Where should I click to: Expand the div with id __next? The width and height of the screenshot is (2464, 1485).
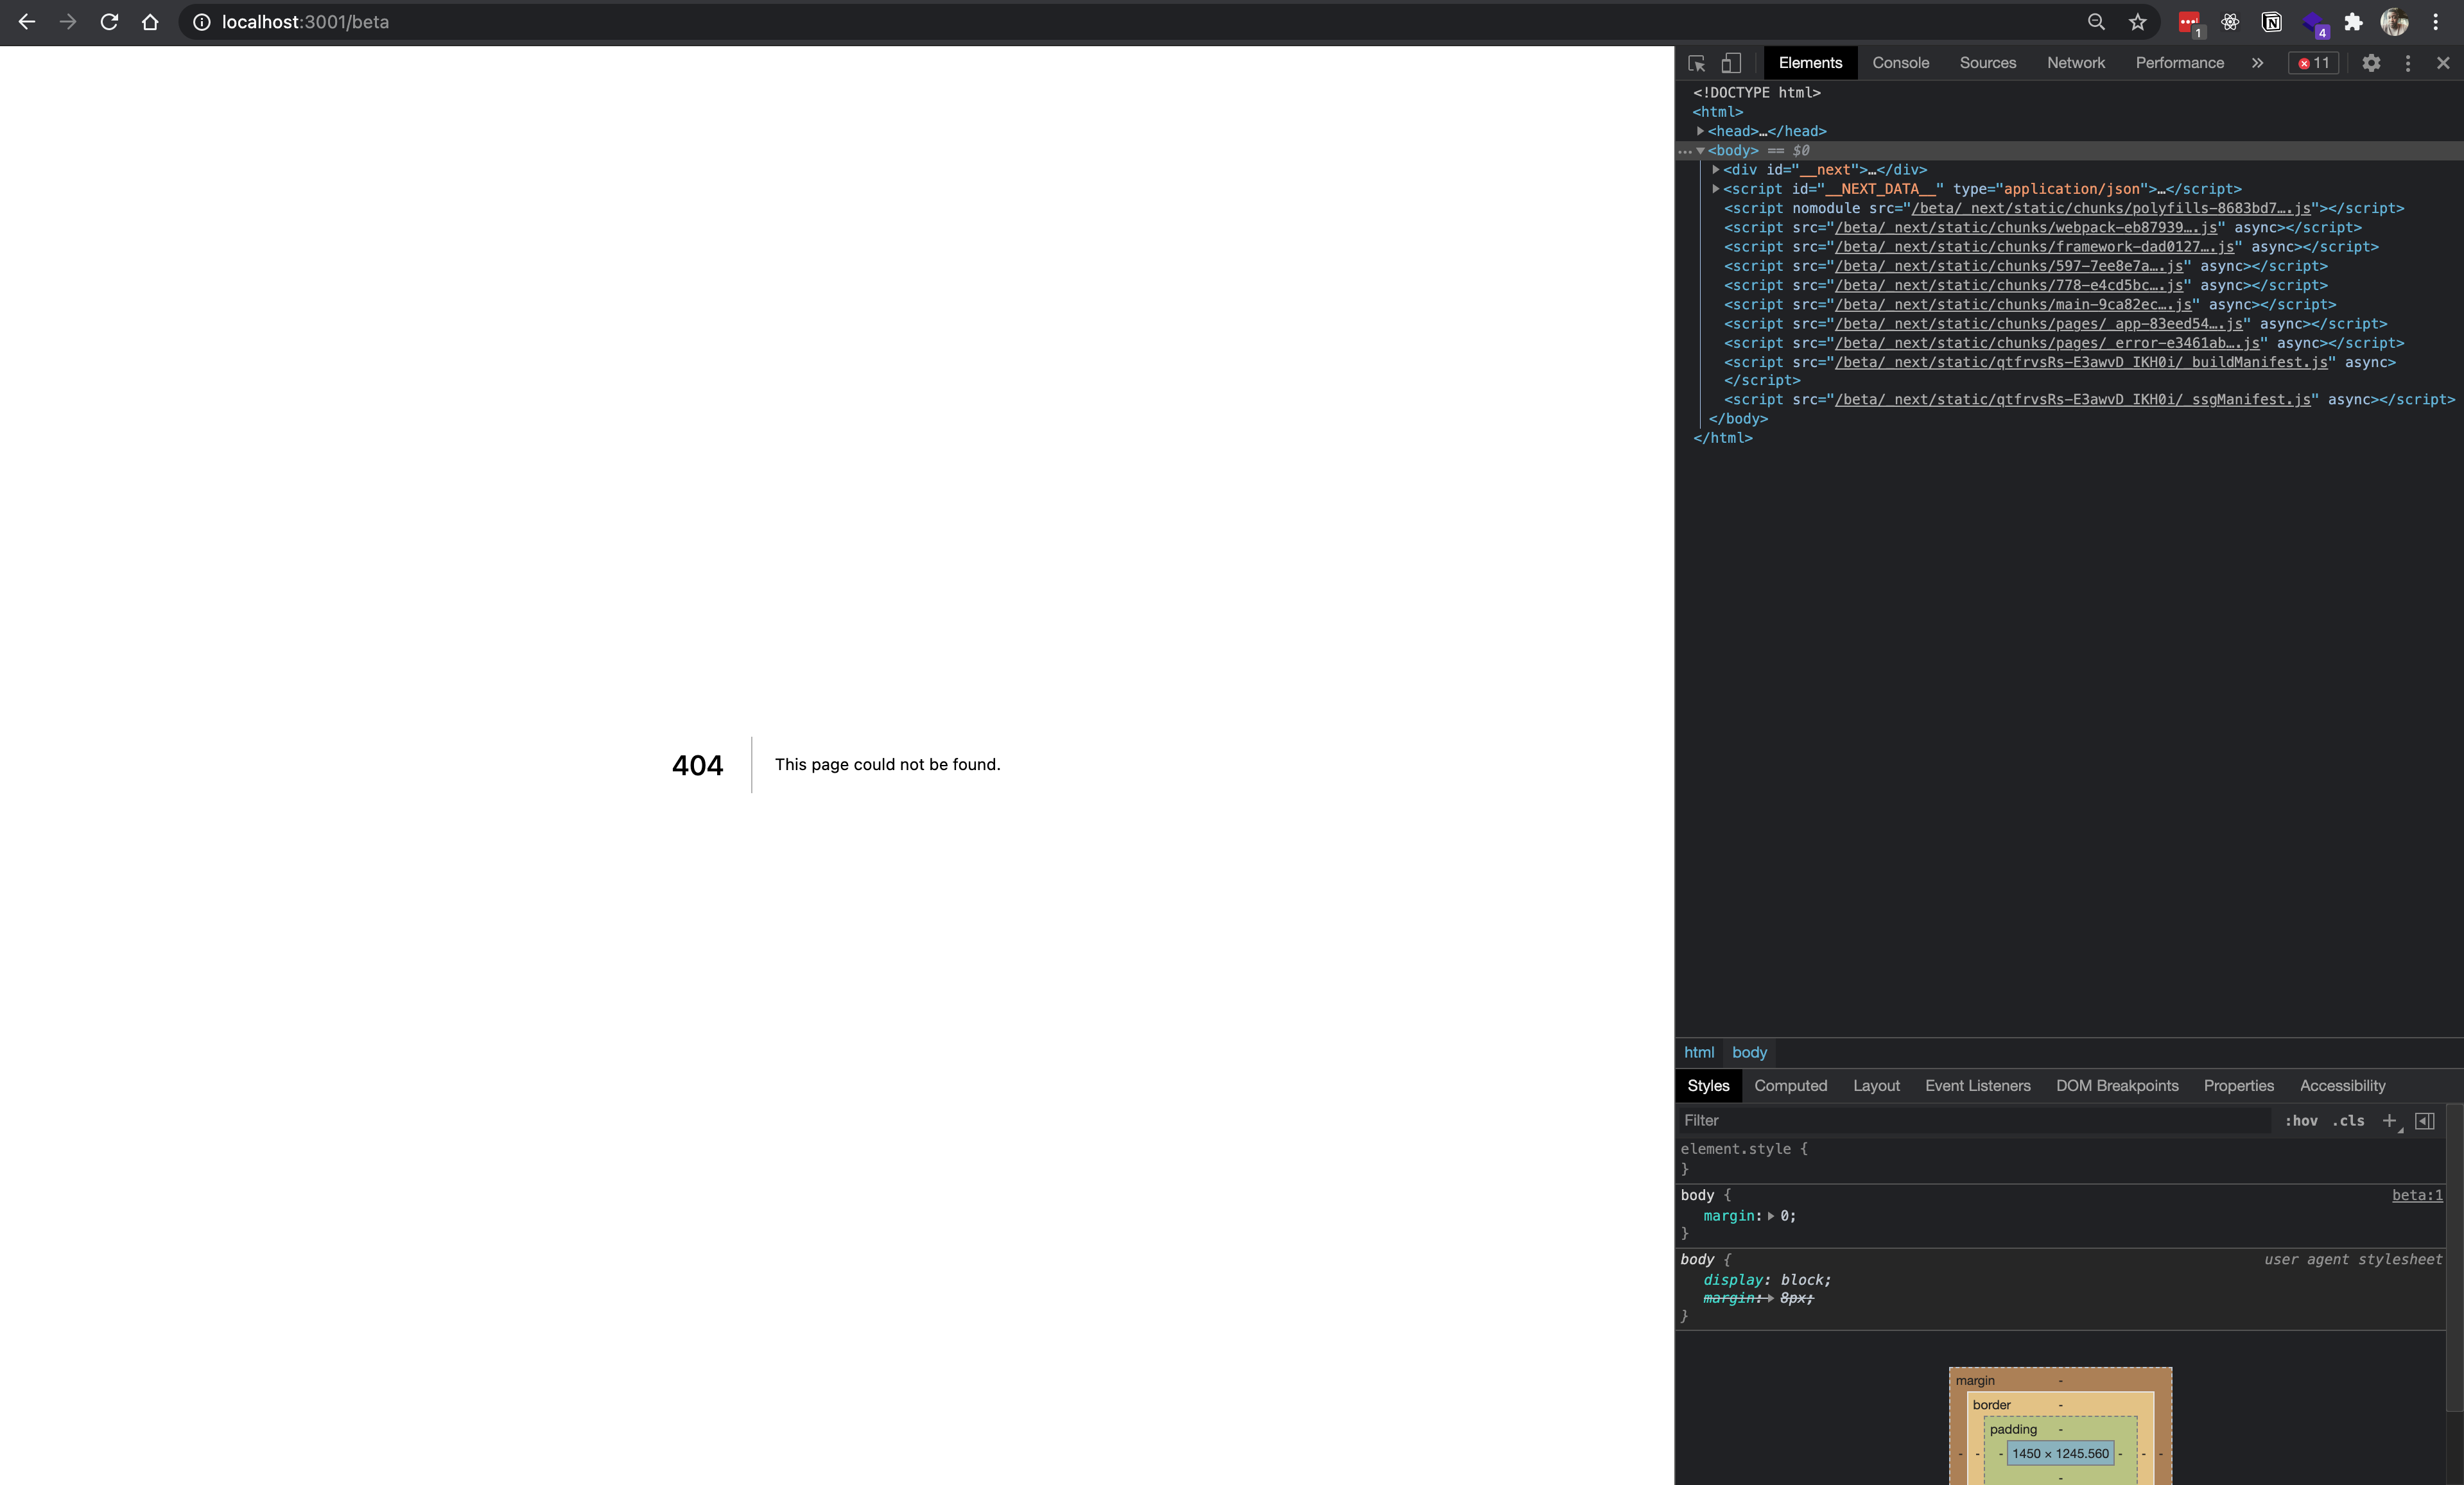[1716, 169]
